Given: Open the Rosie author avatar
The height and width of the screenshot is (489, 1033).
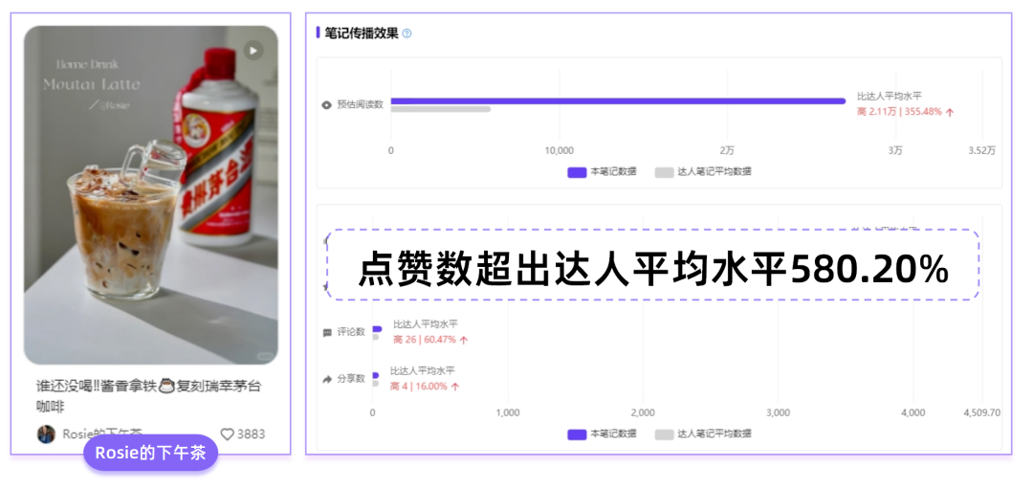Looking at the screenshot, I should 46,434.
